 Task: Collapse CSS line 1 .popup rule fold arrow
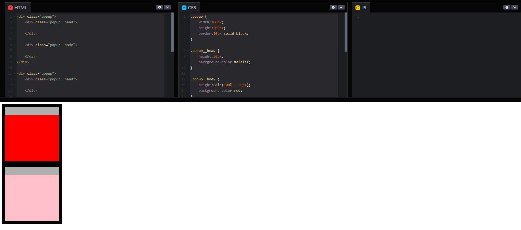click(x=188, y=17)
